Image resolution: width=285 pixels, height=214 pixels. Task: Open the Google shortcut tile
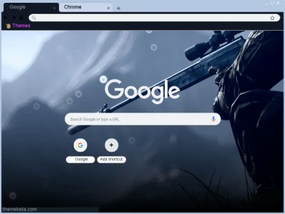tap(80, 145)
